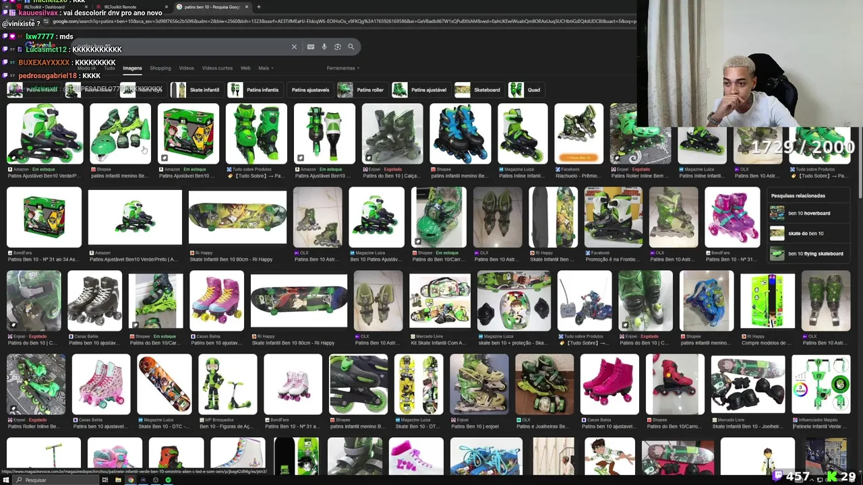863x485 pixels.
Task: Open first Amazon Patins Ajustável Ben10 image
Action: click(x=44, y=133)
